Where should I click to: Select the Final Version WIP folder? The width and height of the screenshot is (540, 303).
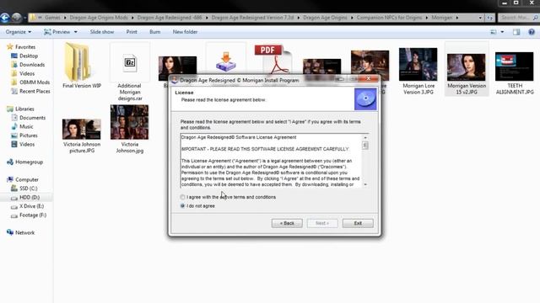(x=82, y=66)
